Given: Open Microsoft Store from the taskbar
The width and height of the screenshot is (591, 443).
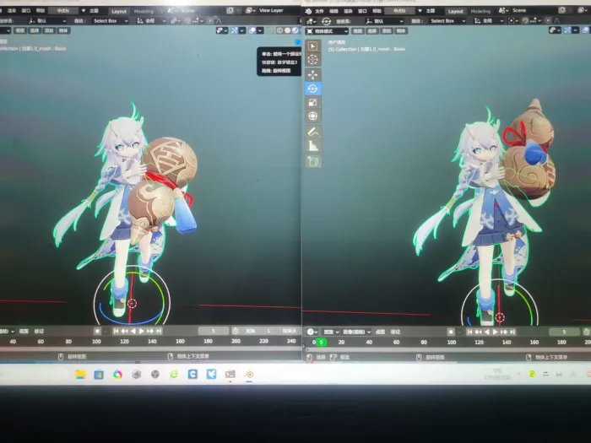Looking at the screenshot, I should coord(99,375).
